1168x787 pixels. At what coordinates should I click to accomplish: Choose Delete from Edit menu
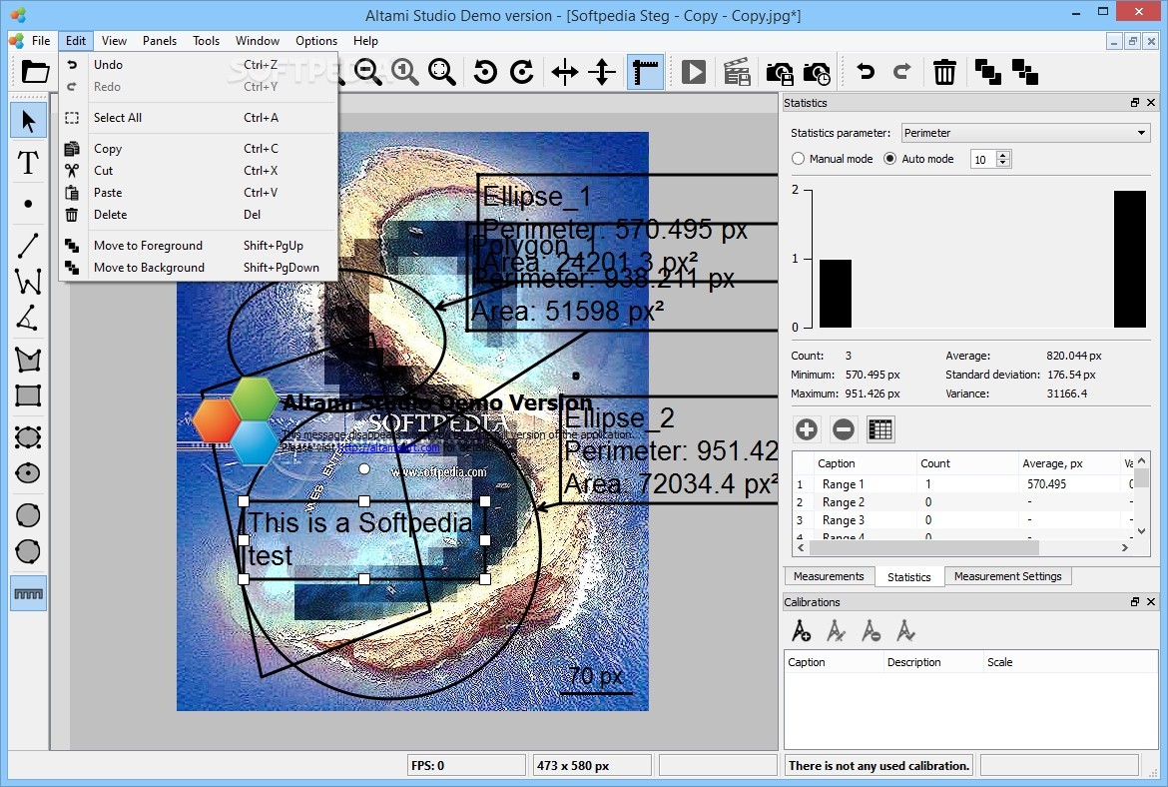click(x=198, y=215)
